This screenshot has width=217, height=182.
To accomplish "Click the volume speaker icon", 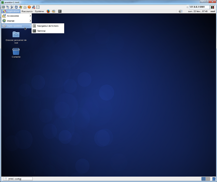I will 180,11.
